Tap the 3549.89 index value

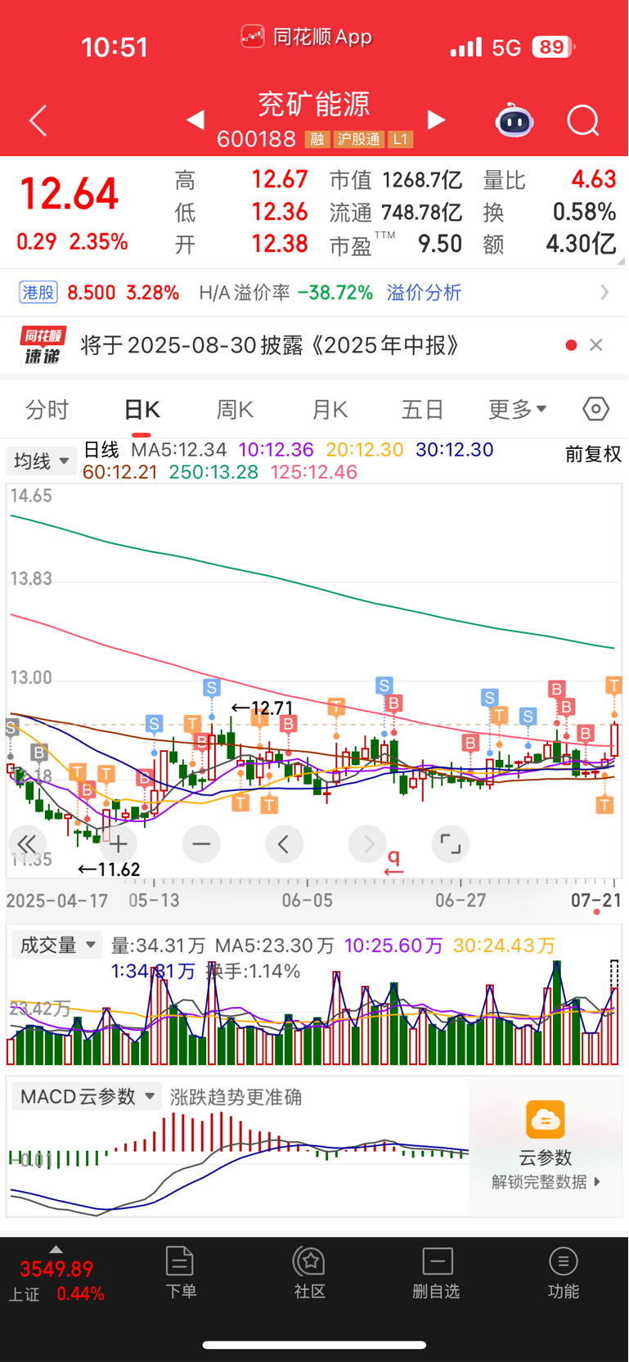(x=56, y=1270)
